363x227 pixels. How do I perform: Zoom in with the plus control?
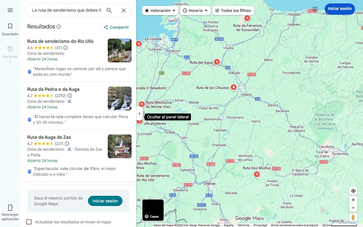pos(353,200)
